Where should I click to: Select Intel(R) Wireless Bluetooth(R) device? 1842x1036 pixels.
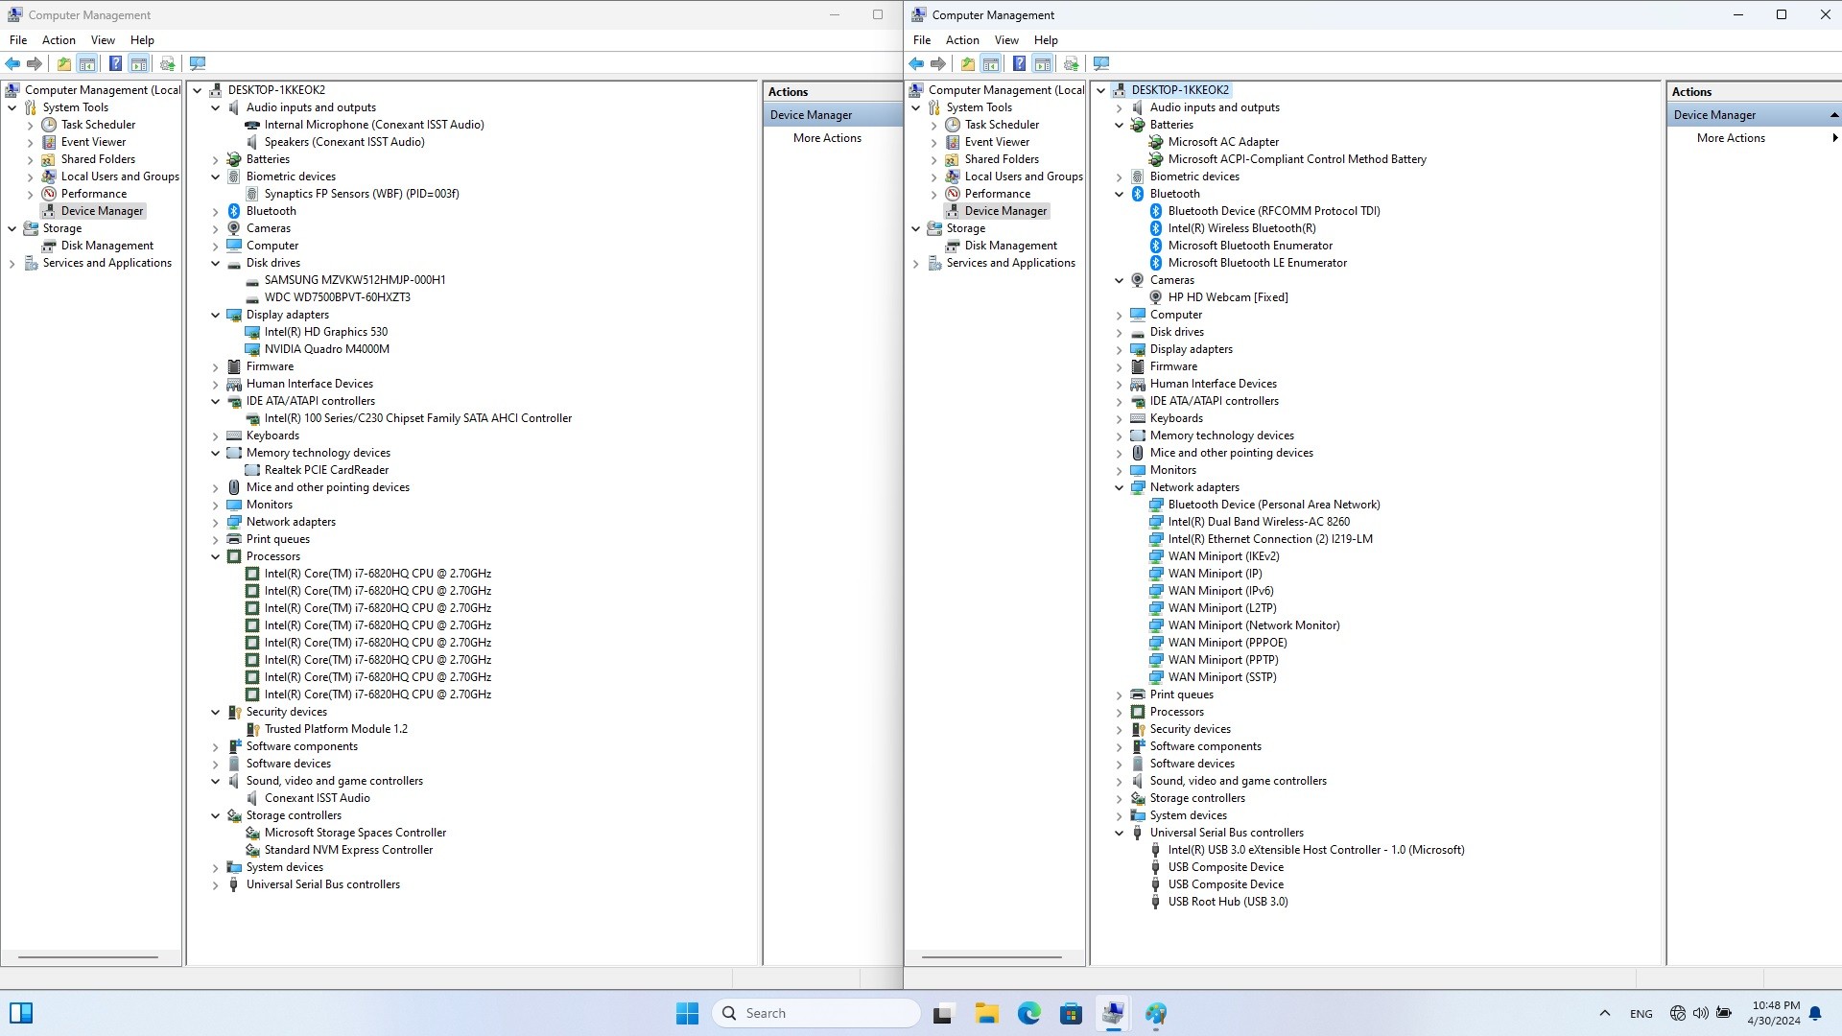(x=1241, y=228)
